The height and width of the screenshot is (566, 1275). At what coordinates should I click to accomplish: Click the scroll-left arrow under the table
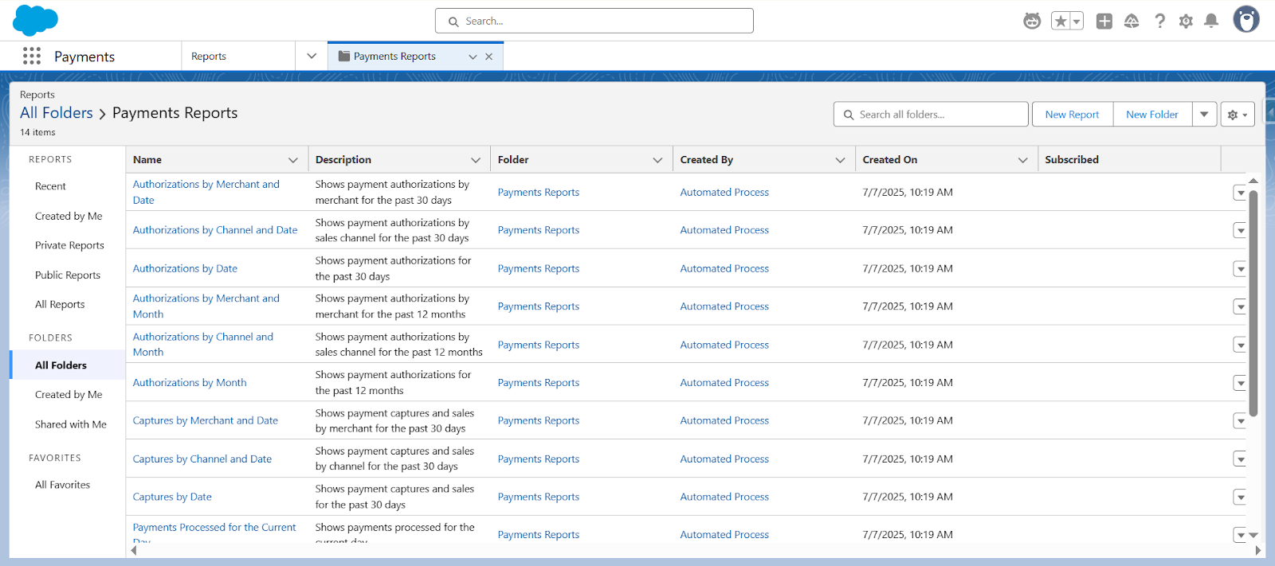point(133,550)
